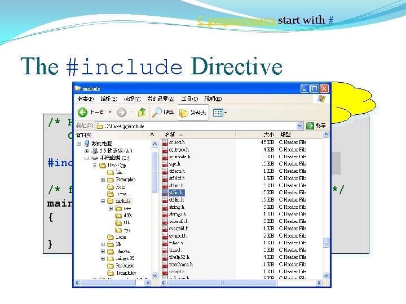Sort by the Type (類型) column header
Screen dimensions: 406x304
coord(300,135)
